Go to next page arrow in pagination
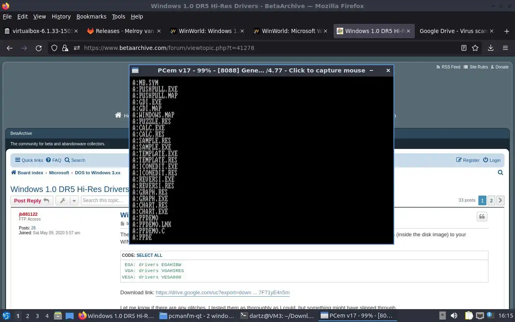 tap(500, 200)
